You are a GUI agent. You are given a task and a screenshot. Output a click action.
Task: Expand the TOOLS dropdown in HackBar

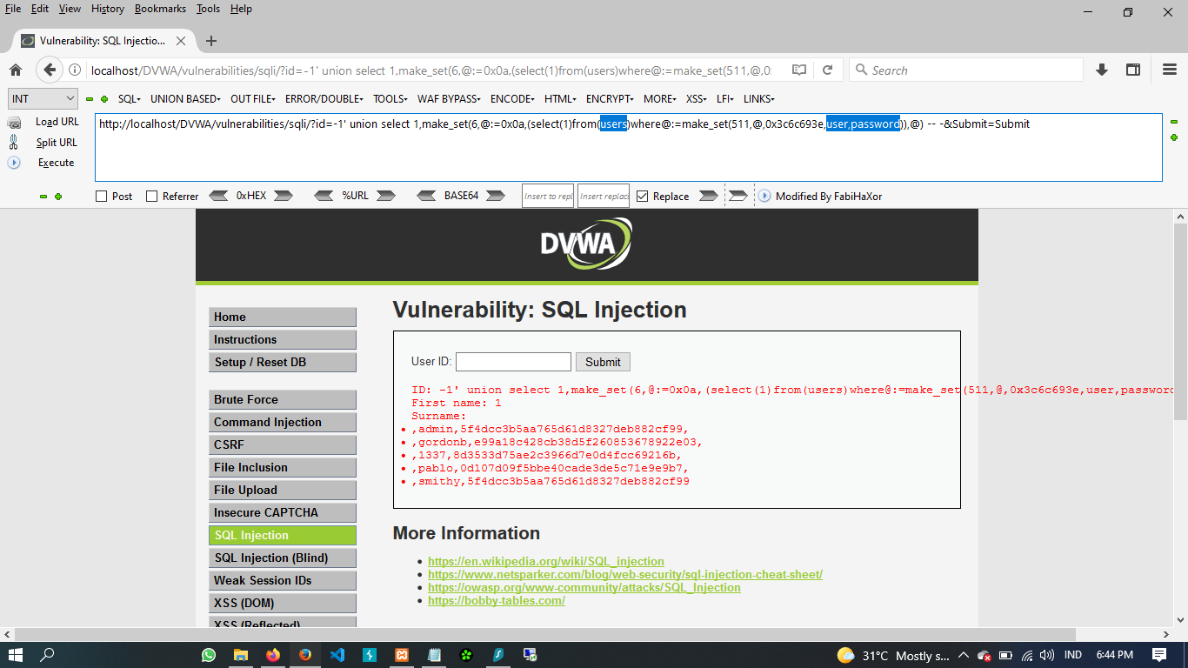[391, 99]
